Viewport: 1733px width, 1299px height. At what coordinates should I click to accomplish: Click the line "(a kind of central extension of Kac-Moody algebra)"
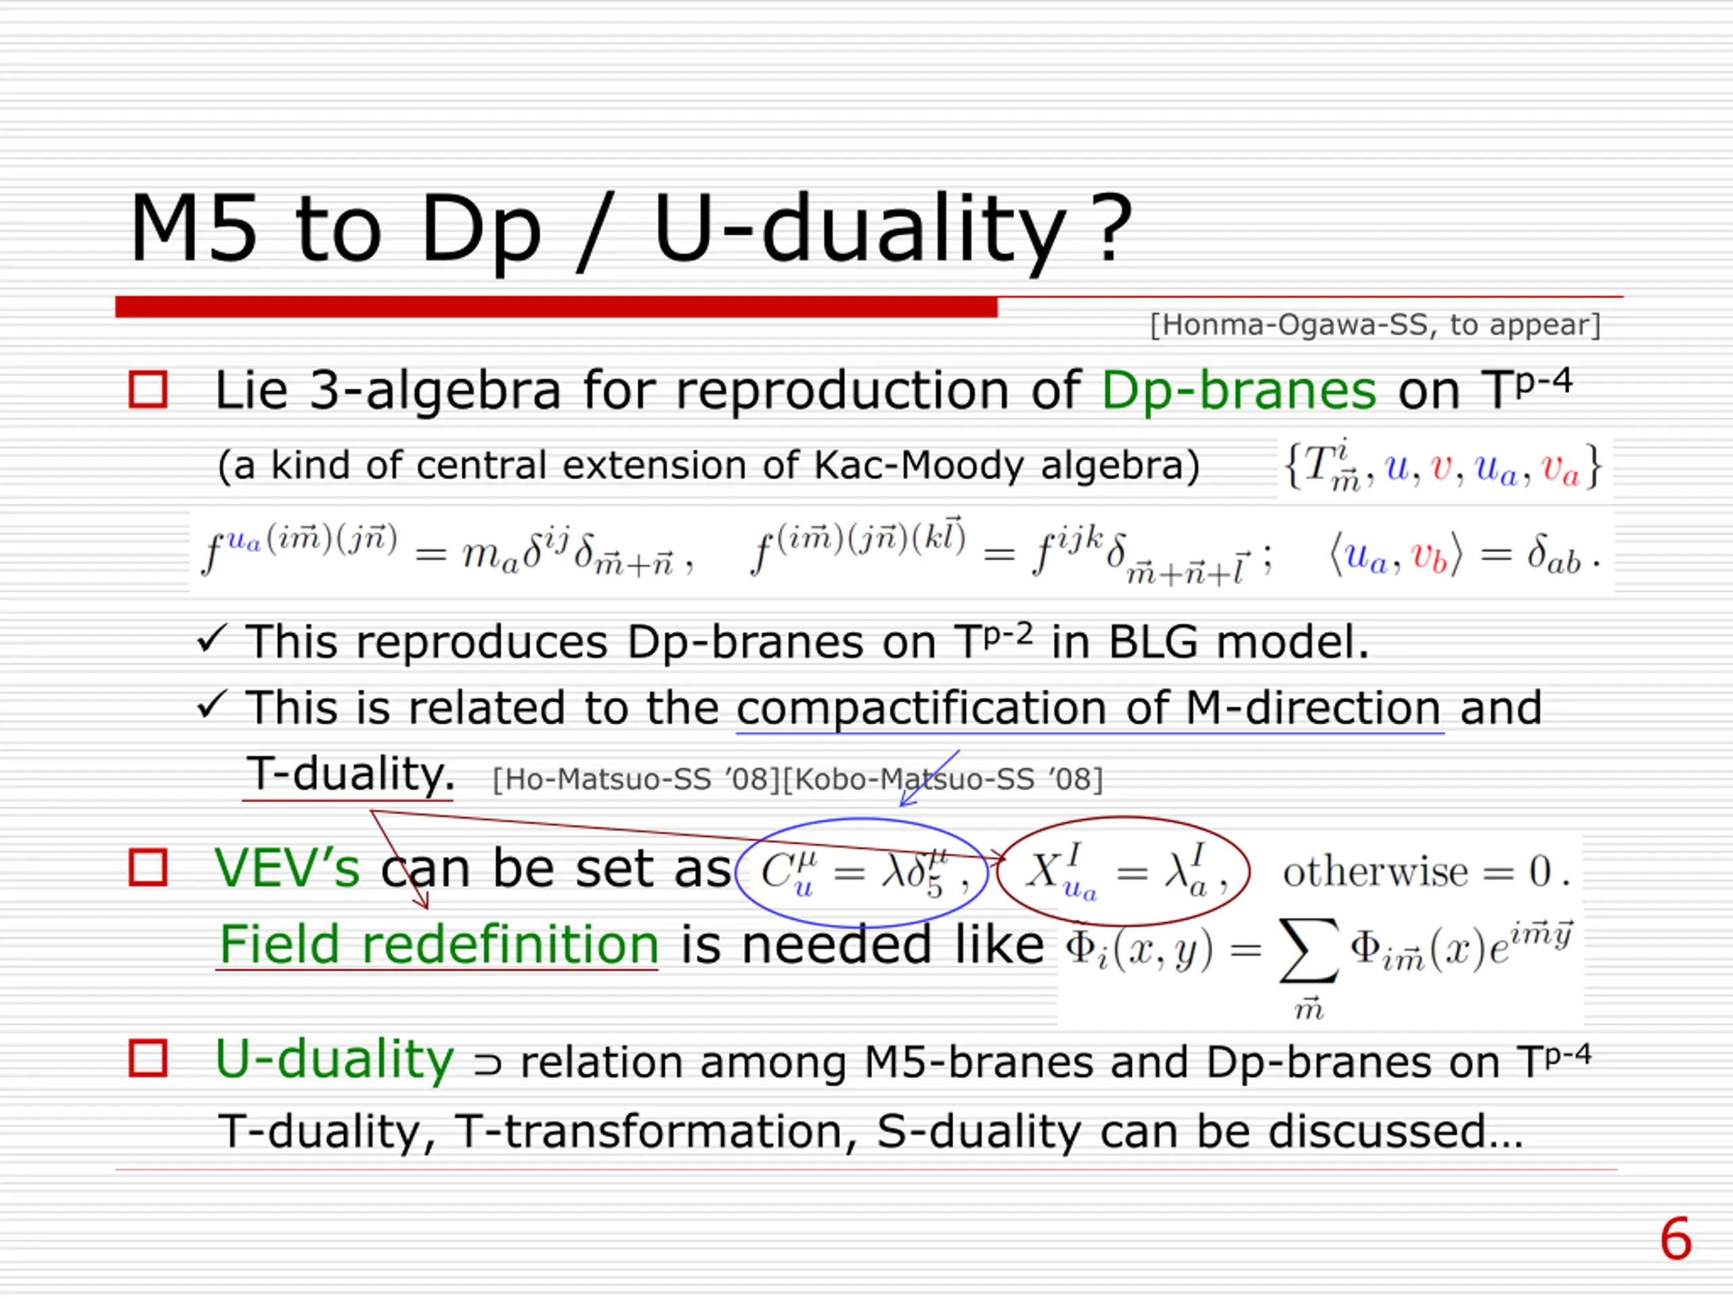pyautogui.click(x=709, y=465)
